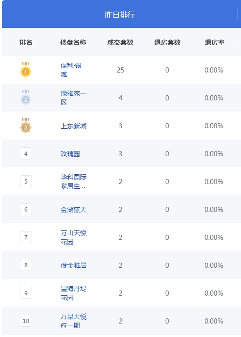Switch to the 昨日排行 tab header
Screen dimensions: 241x337
pyautogui.click(x=120, y=14)
